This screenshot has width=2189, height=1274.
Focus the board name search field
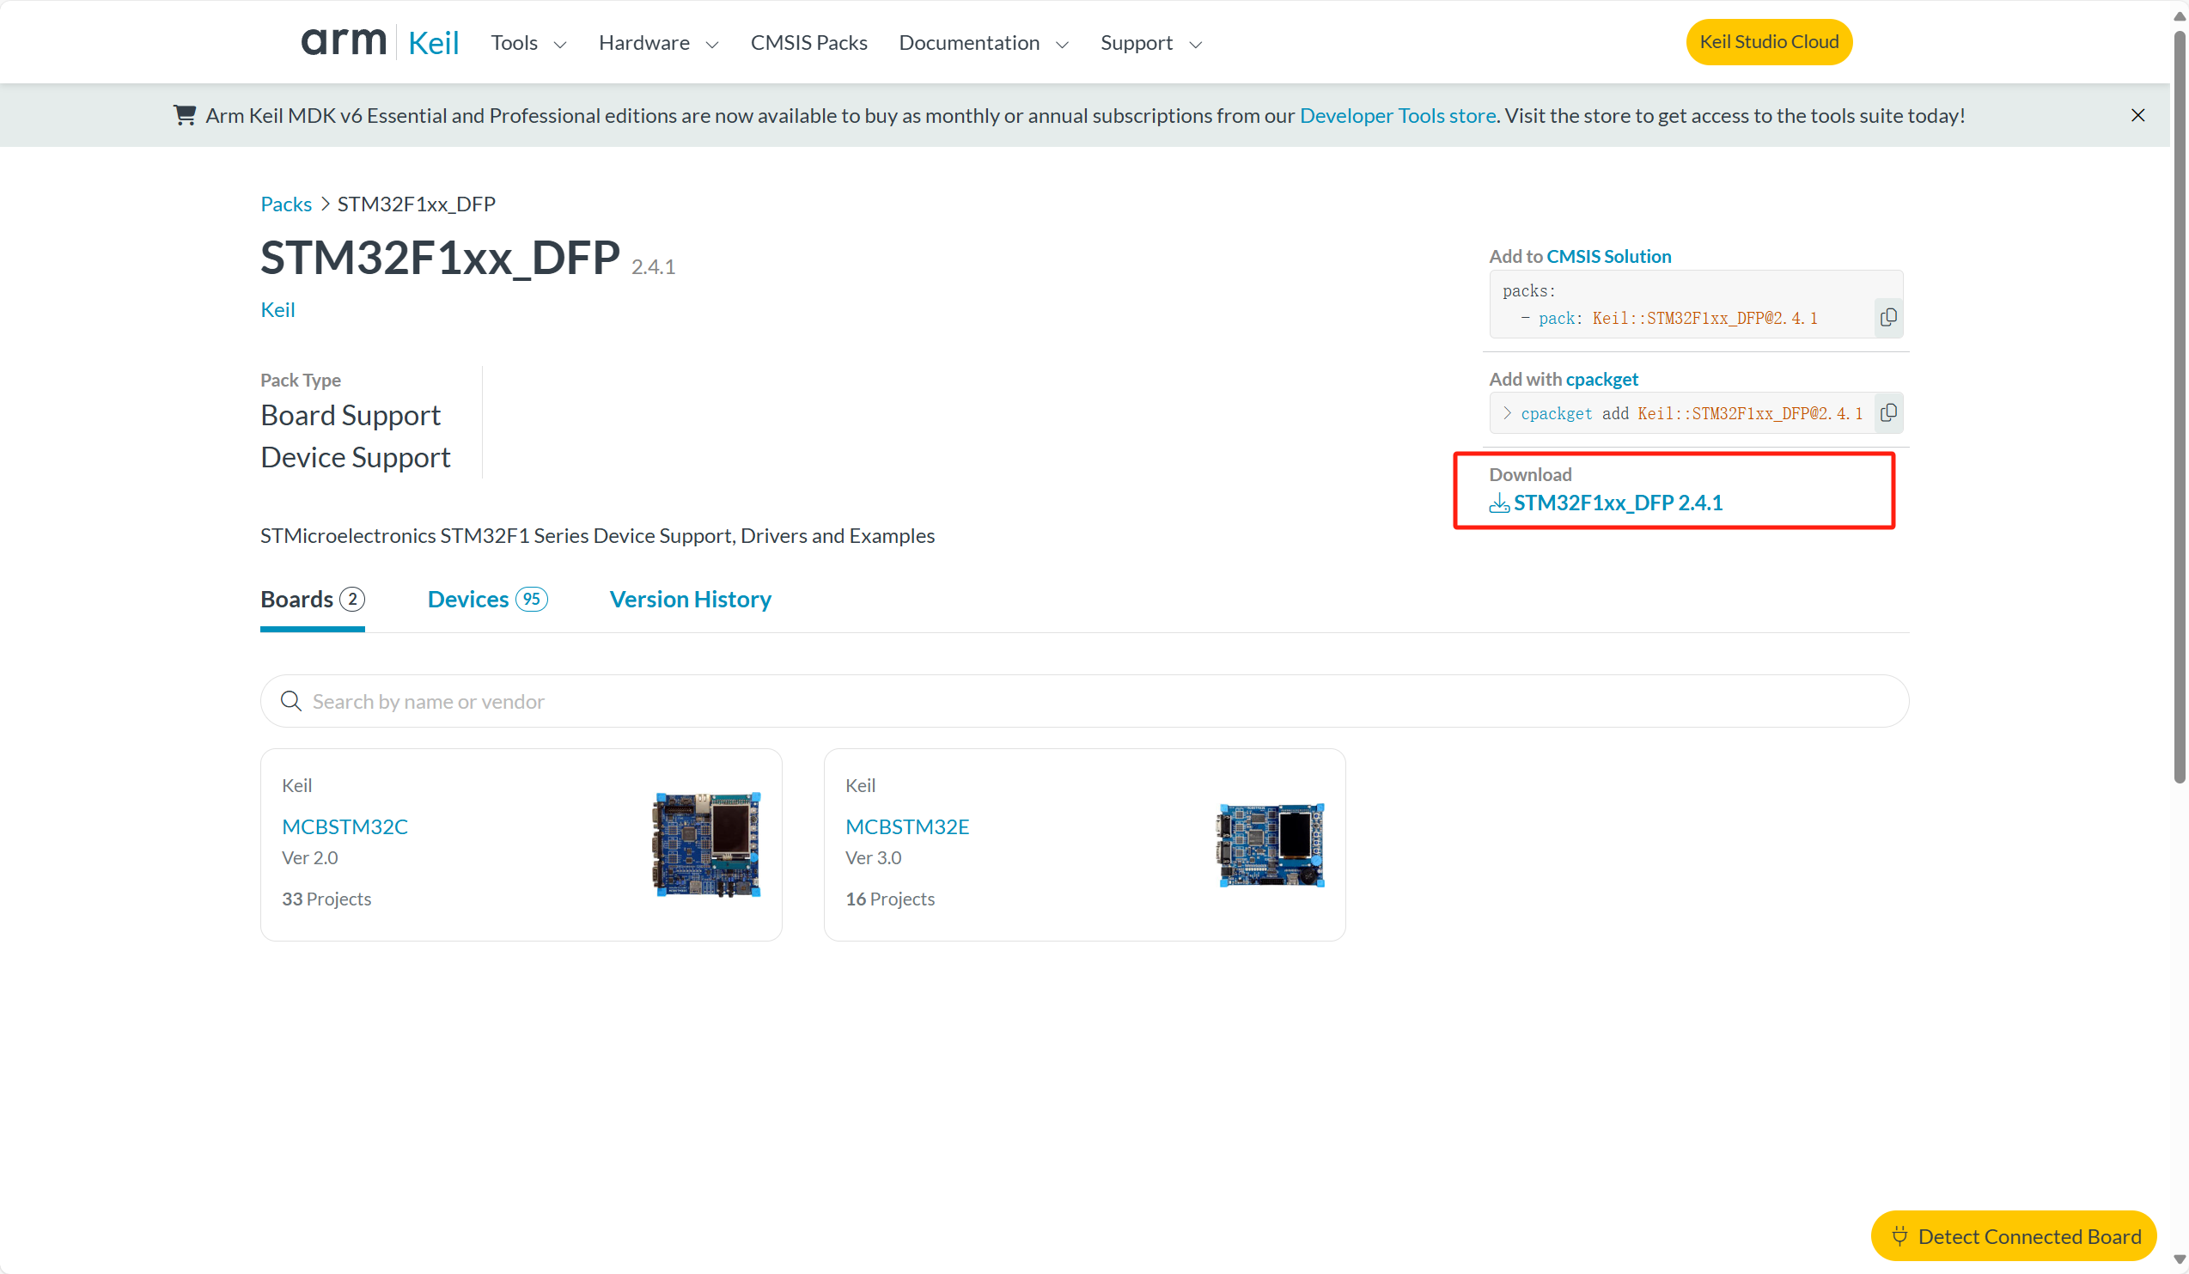click(1094, 701)
